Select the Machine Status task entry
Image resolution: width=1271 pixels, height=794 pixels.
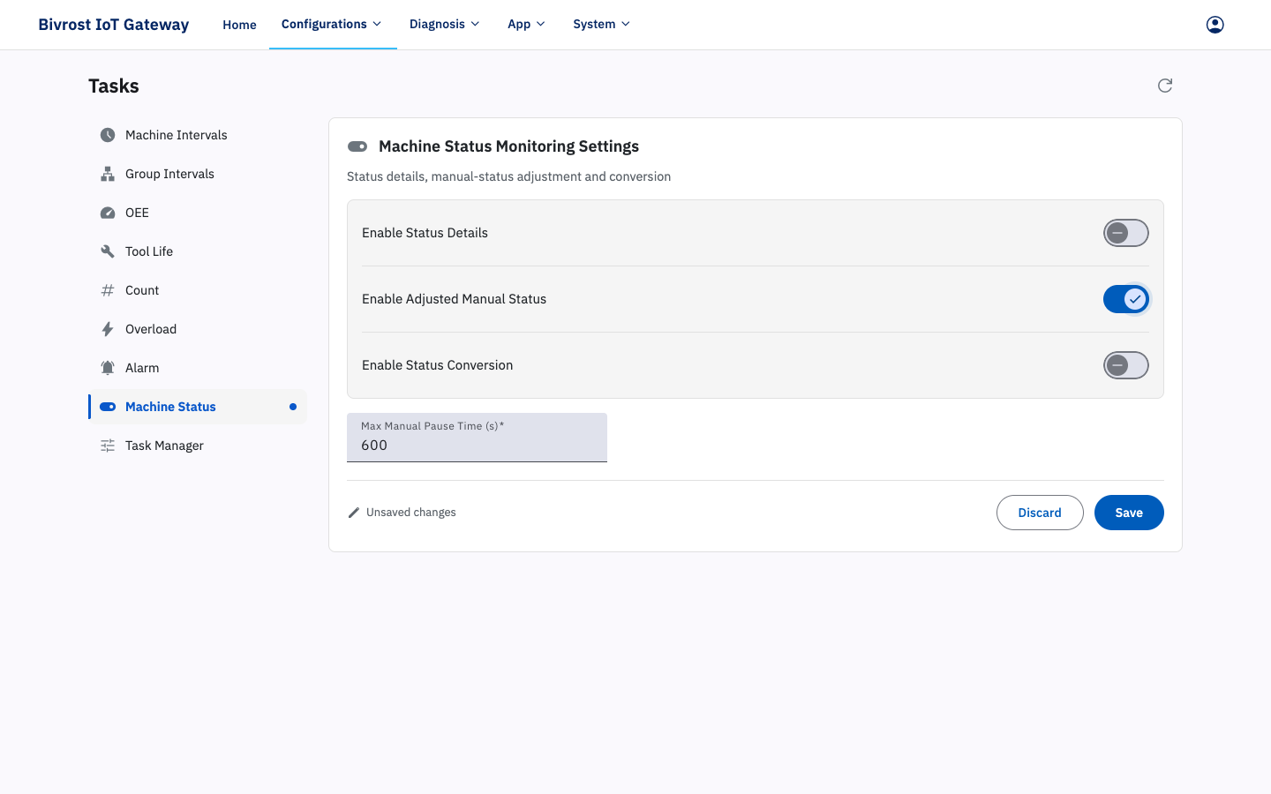pos(198,407)
